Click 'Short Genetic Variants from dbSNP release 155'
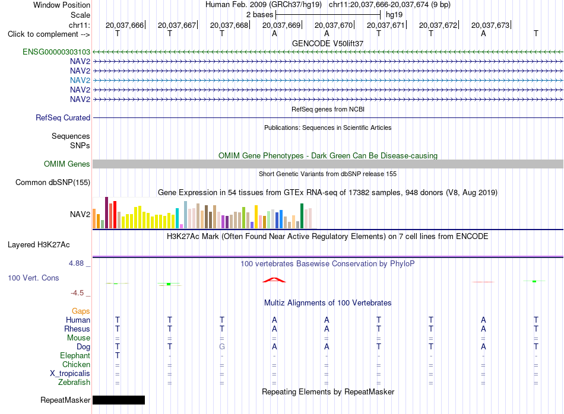Viewport: 564px width, 414px height. coord(327,174)
